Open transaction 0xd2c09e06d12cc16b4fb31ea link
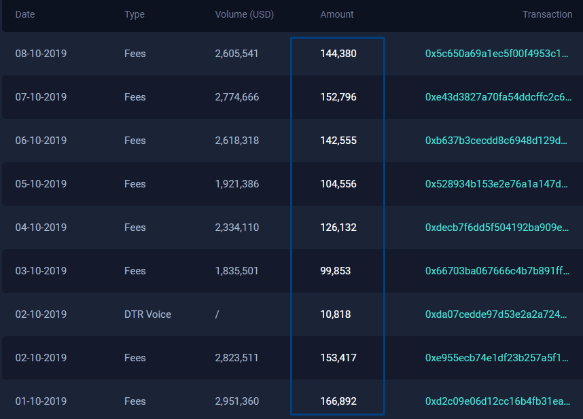 click(x=497, y=401)
